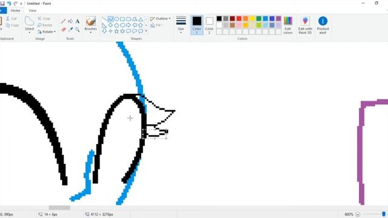Screen dimensions: 388x218
Task: Activate Color 1 foreground selector
Action: tap(197, 25)
